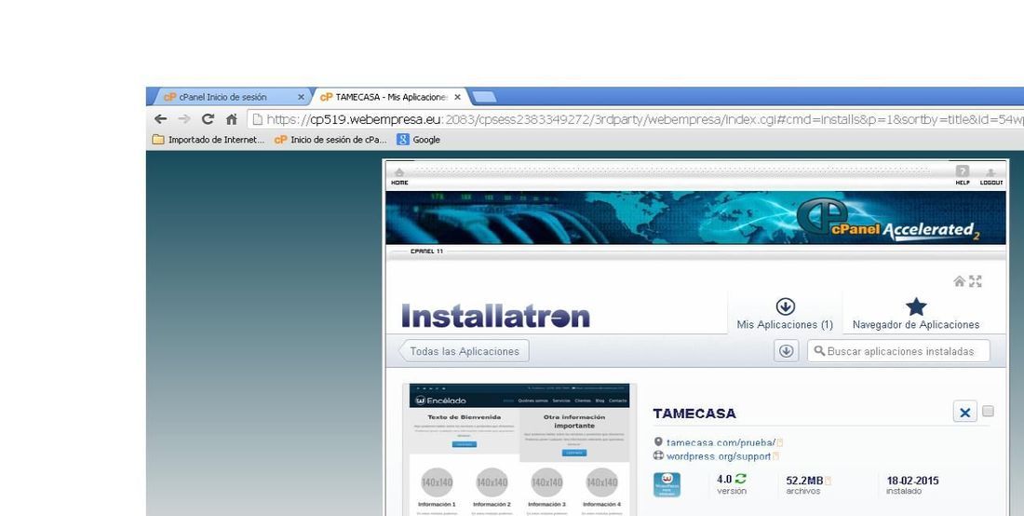Open a new browser tab
The width and height of the screenshot is (1024, 516).
484,97
